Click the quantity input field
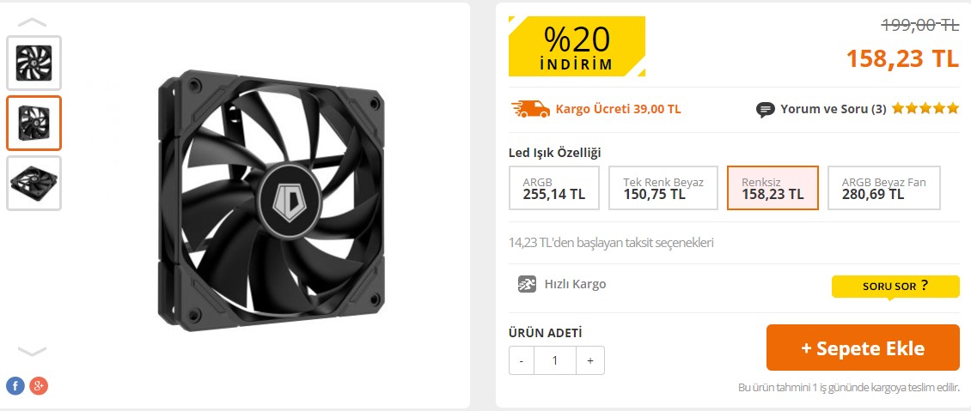The image size is (971, 411). [x=555, y=360]
